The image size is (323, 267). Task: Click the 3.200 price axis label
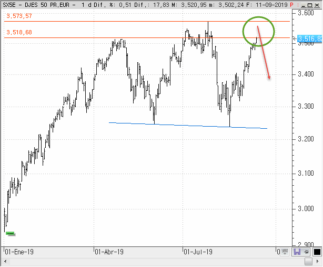click(306, 139)
